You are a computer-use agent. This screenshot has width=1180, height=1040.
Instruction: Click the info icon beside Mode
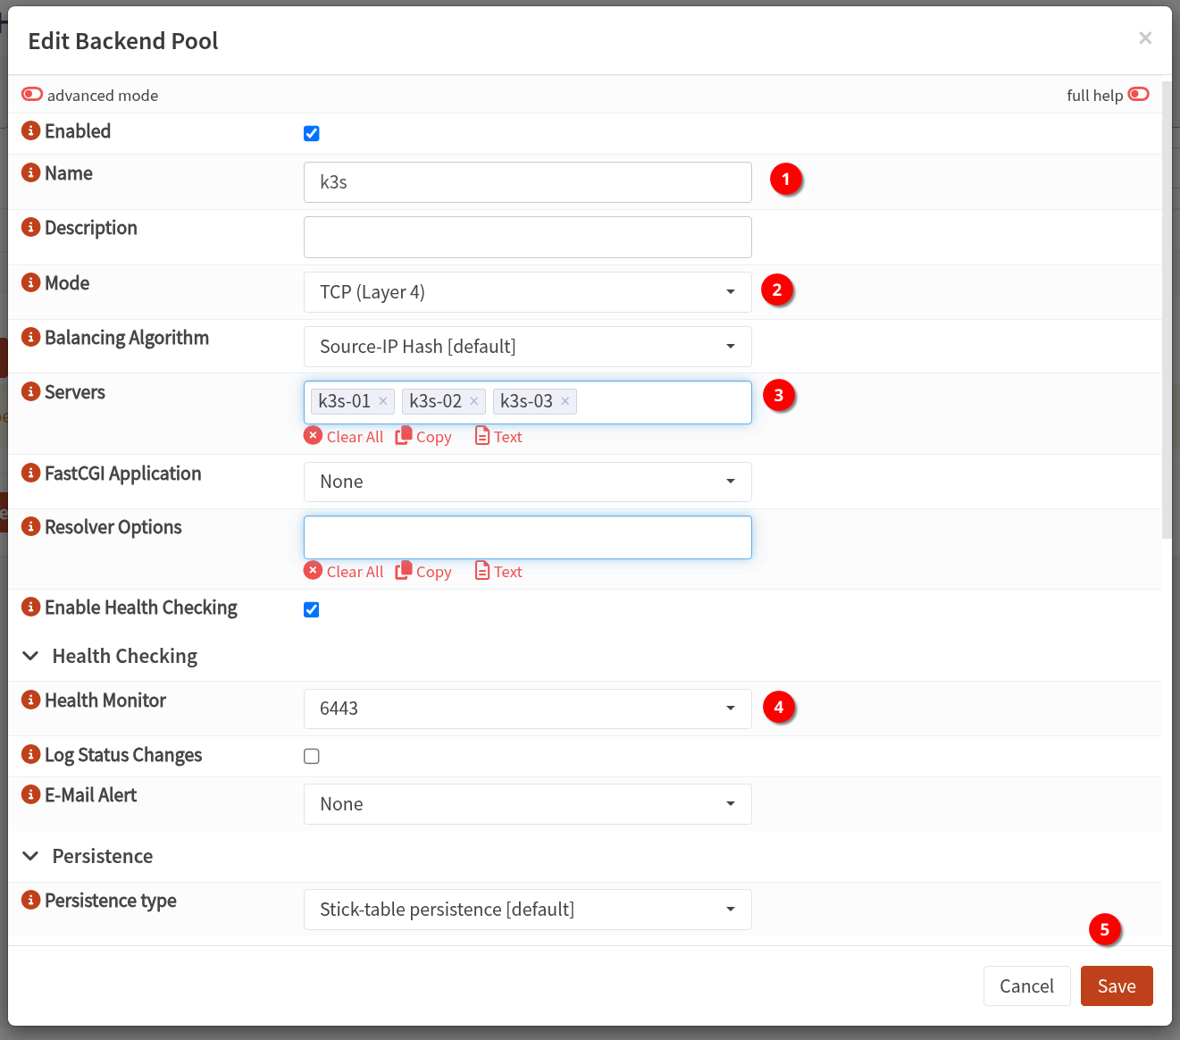[30, 283]
